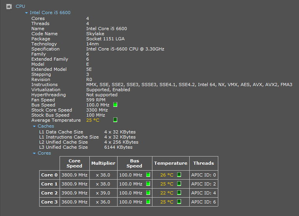Screen dimensions: 299x216
Task: Click the Skylake code name value
Action: click(95, 34)
